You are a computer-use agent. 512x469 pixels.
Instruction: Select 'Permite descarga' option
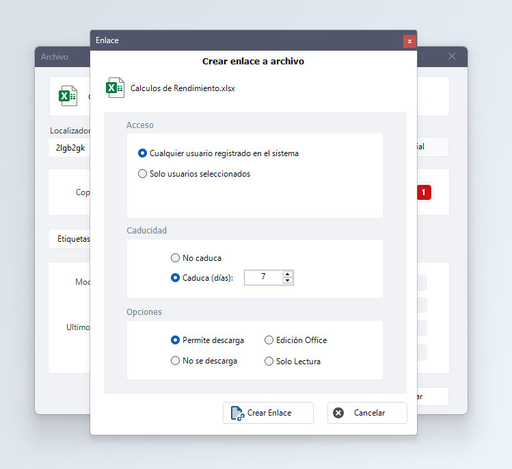point(207,340)
